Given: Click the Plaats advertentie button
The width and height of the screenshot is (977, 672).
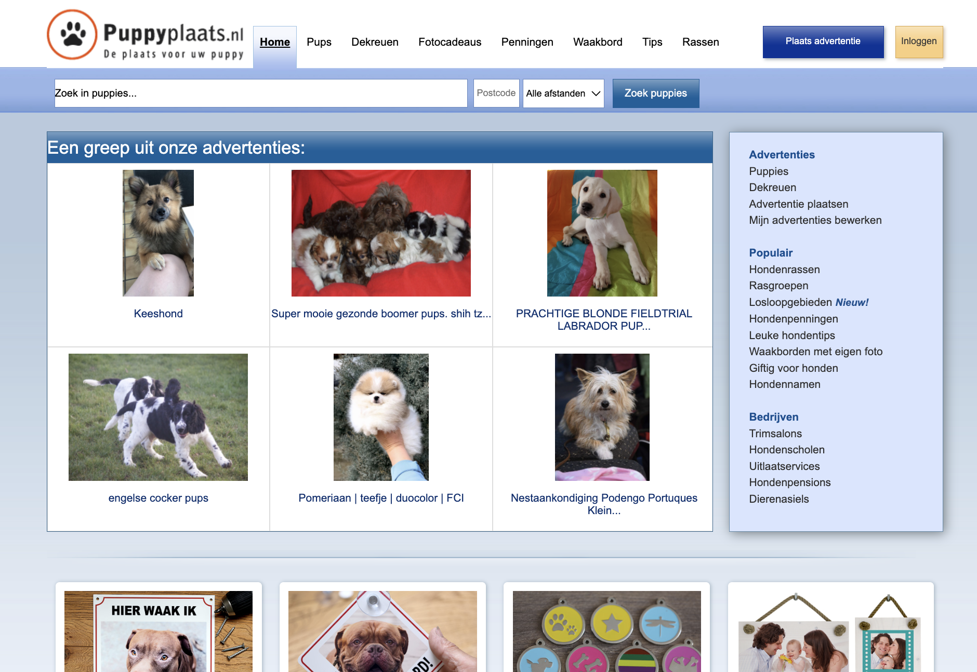Looking at the screenshot, I should (x=823, y=42).
